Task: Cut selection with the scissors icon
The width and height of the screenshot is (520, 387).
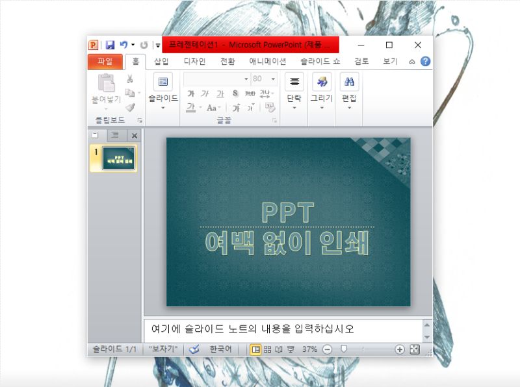Action: coord(129,79)
